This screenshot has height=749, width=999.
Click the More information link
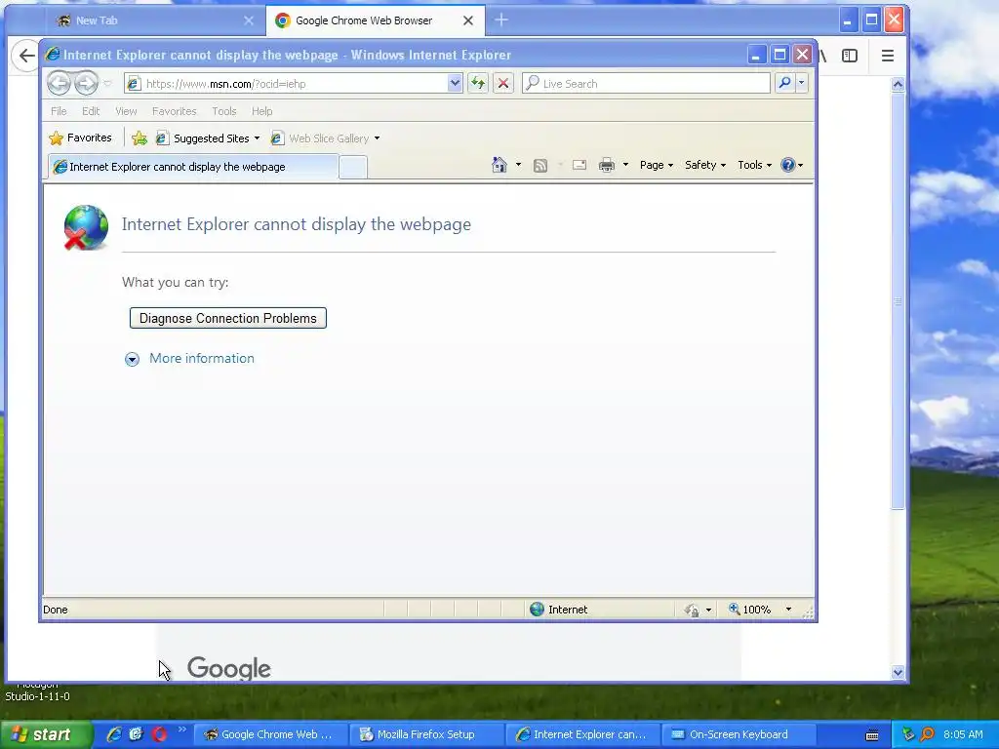[x=201, y=358]
